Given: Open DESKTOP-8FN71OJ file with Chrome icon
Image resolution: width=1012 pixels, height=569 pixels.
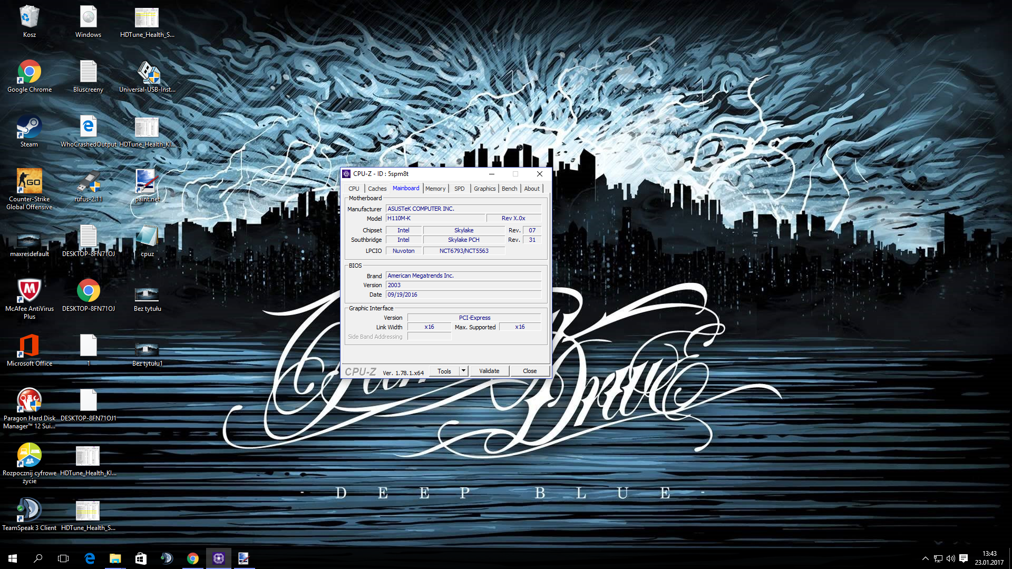Looking at the screenshot, I should [x=88, y=295].
